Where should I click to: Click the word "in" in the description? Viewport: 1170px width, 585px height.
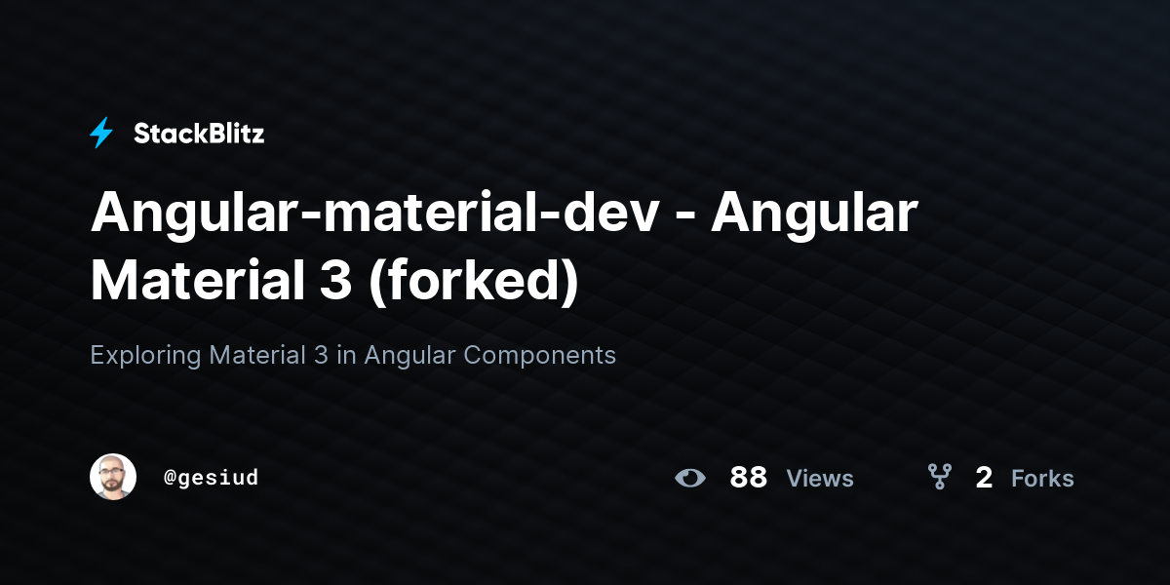coord(346,355)
